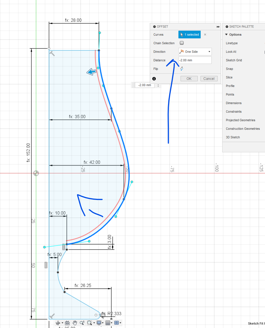Activate the Zoom magnifier tool
Viewport: 265px width, 328px height.
(x=82, y=323)
